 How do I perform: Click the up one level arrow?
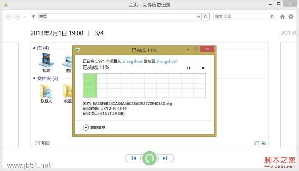point(34,17)
